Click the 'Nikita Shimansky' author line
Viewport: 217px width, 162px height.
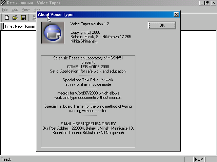84,41
